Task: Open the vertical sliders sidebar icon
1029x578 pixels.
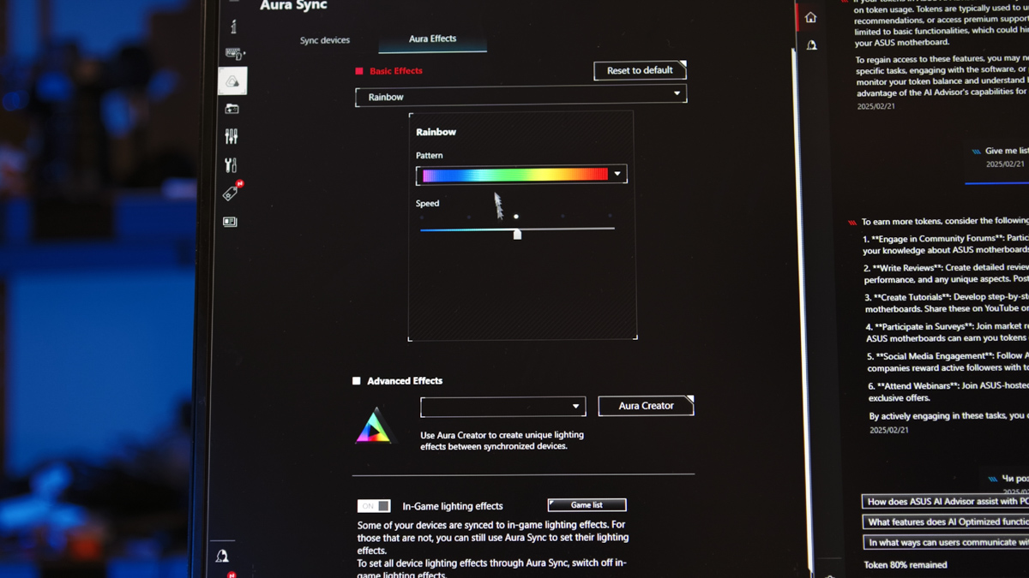Action: [232, 136]
